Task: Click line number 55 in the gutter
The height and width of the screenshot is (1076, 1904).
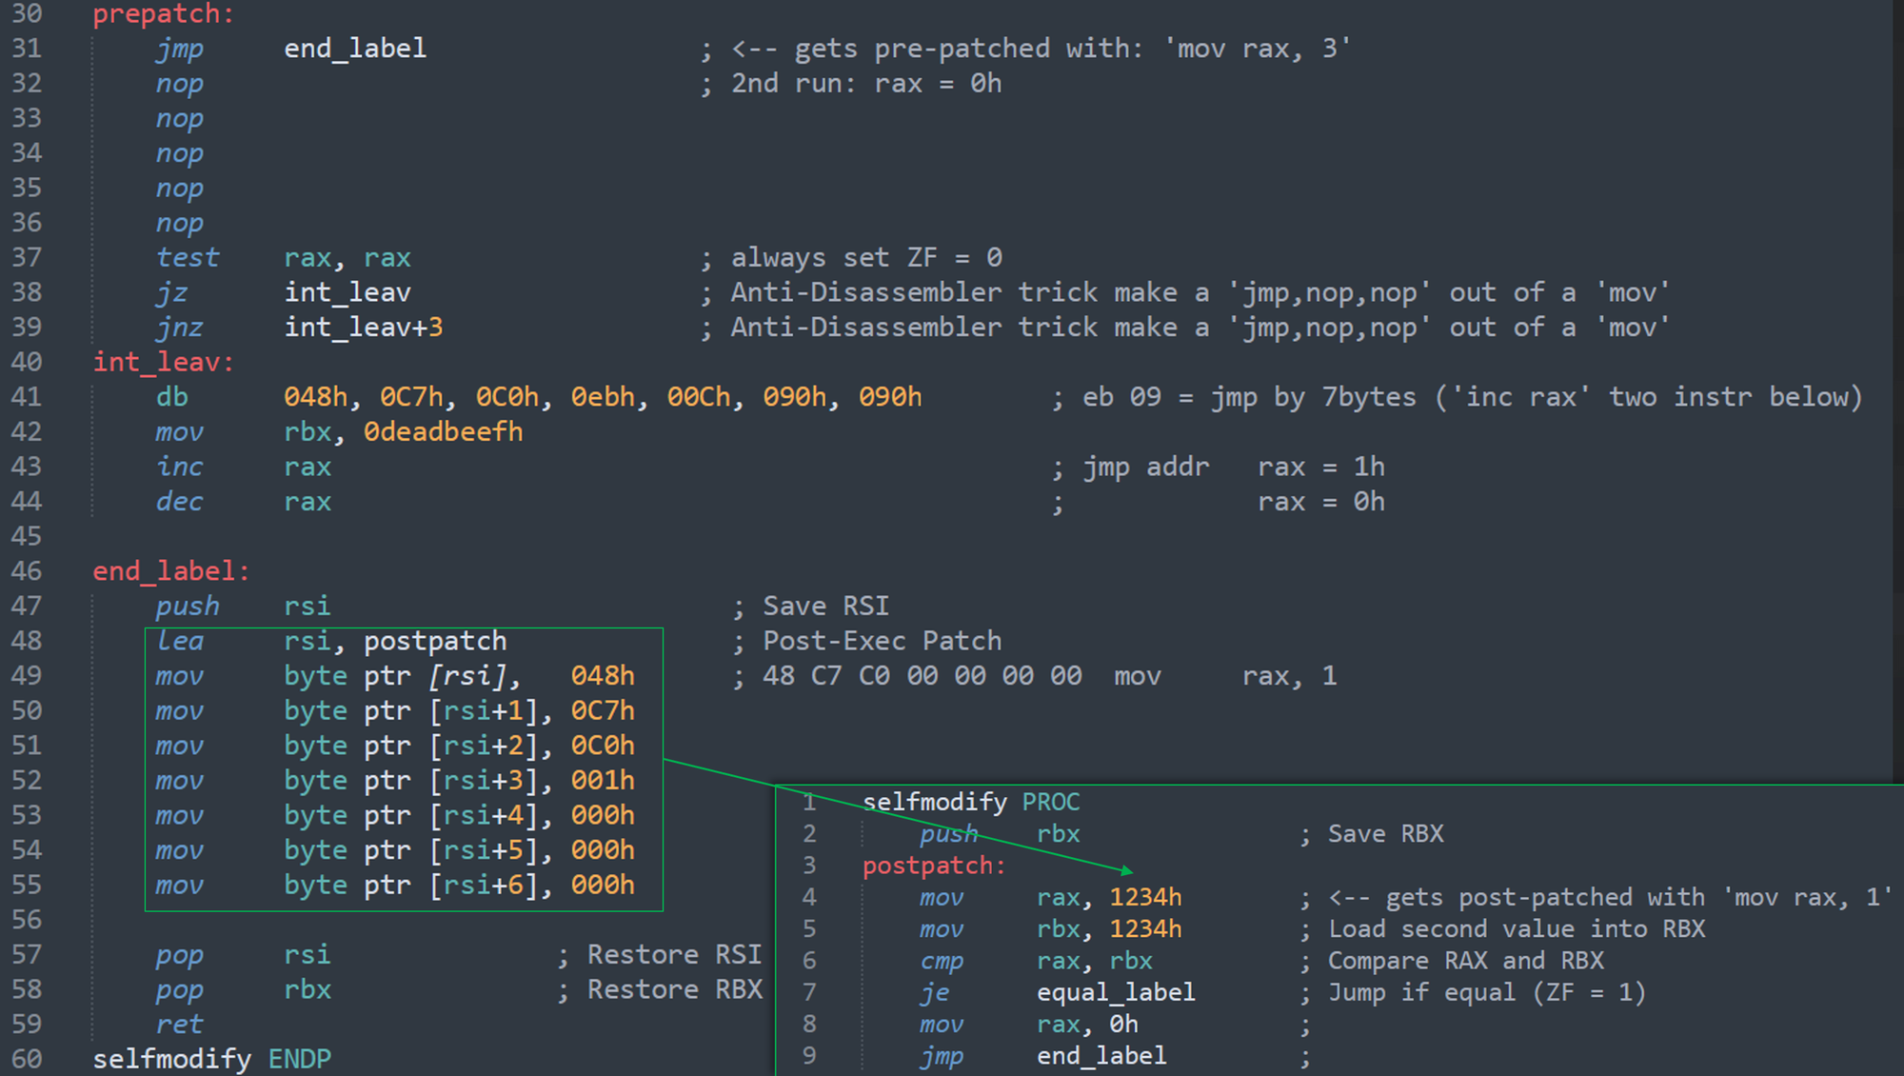Action: coord(27,885)
